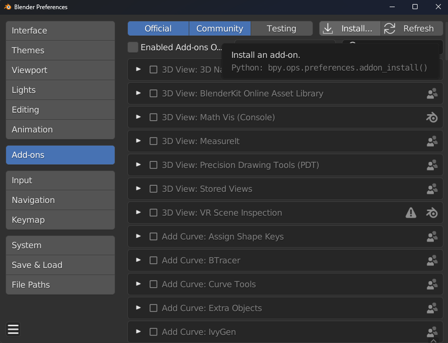The width and height of the screenshot is (448, 343).
Task: Click the community icon for MeasureIt
Action: click(x=432, y=141)
